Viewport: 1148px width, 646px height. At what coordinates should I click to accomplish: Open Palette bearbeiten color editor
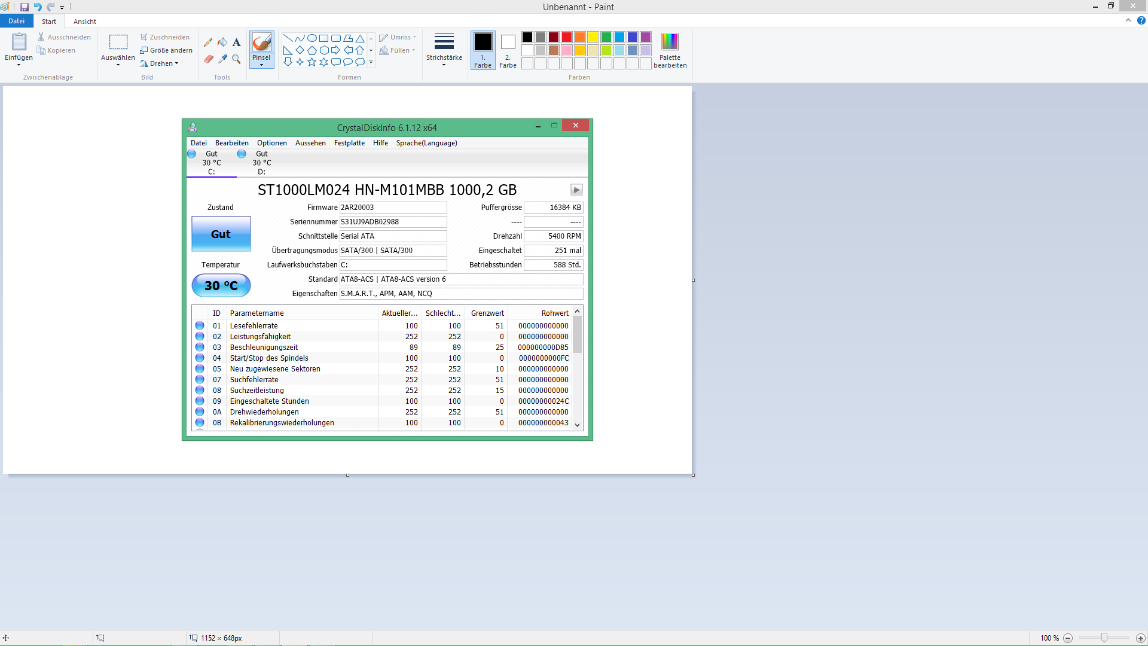(x=670, y=50)
